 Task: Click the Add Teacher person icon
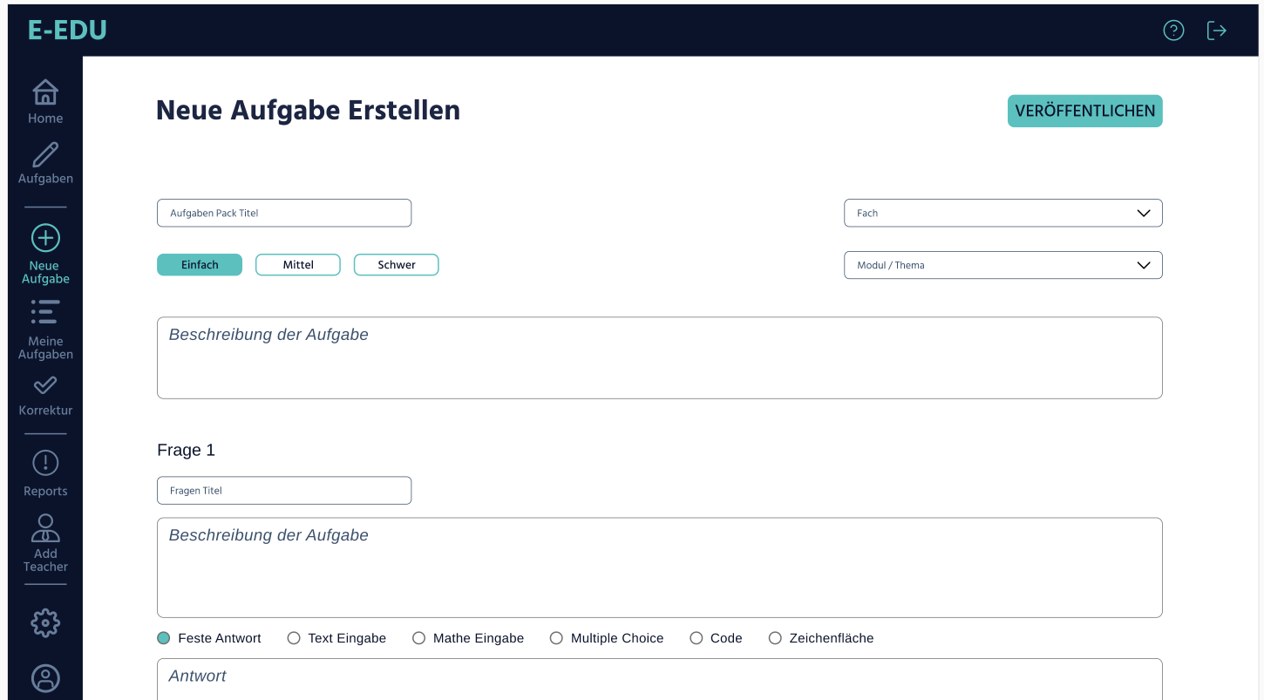(45, 527)
